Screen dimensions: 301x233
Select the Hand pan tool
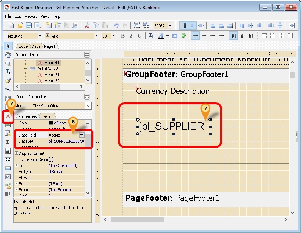pyautogui.click(x=8, y=55)
